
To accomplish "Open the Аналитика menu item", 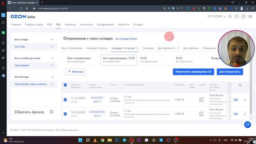I will 86,24.
